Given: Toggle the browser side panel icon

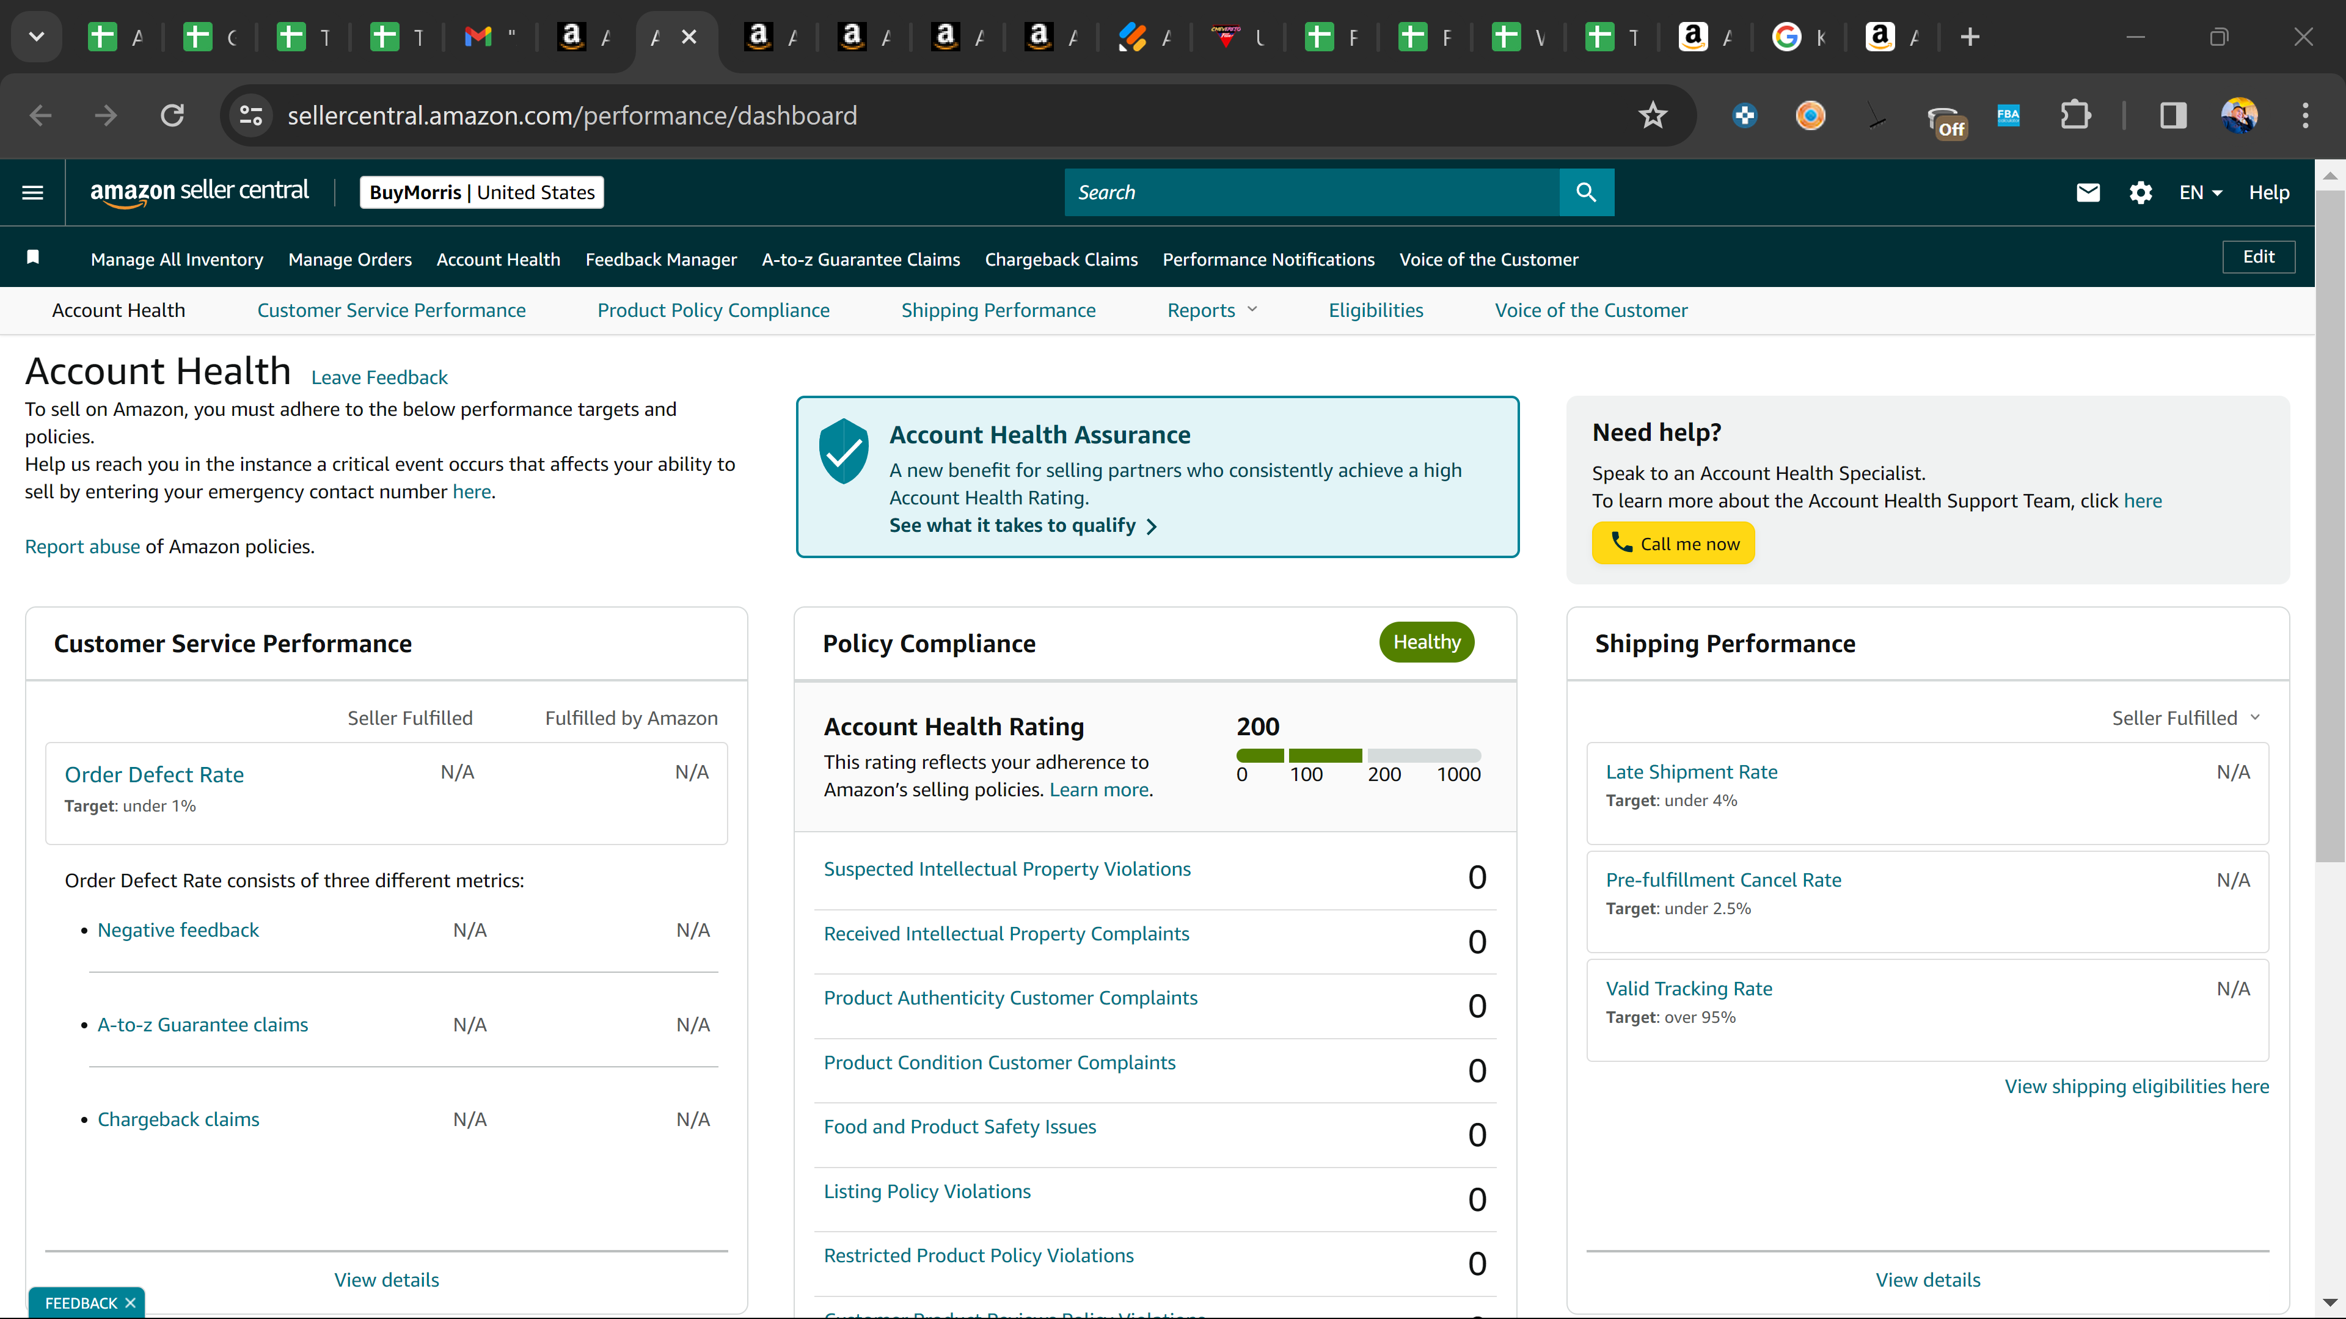Looking at the screenshot, I should 2174,115.
